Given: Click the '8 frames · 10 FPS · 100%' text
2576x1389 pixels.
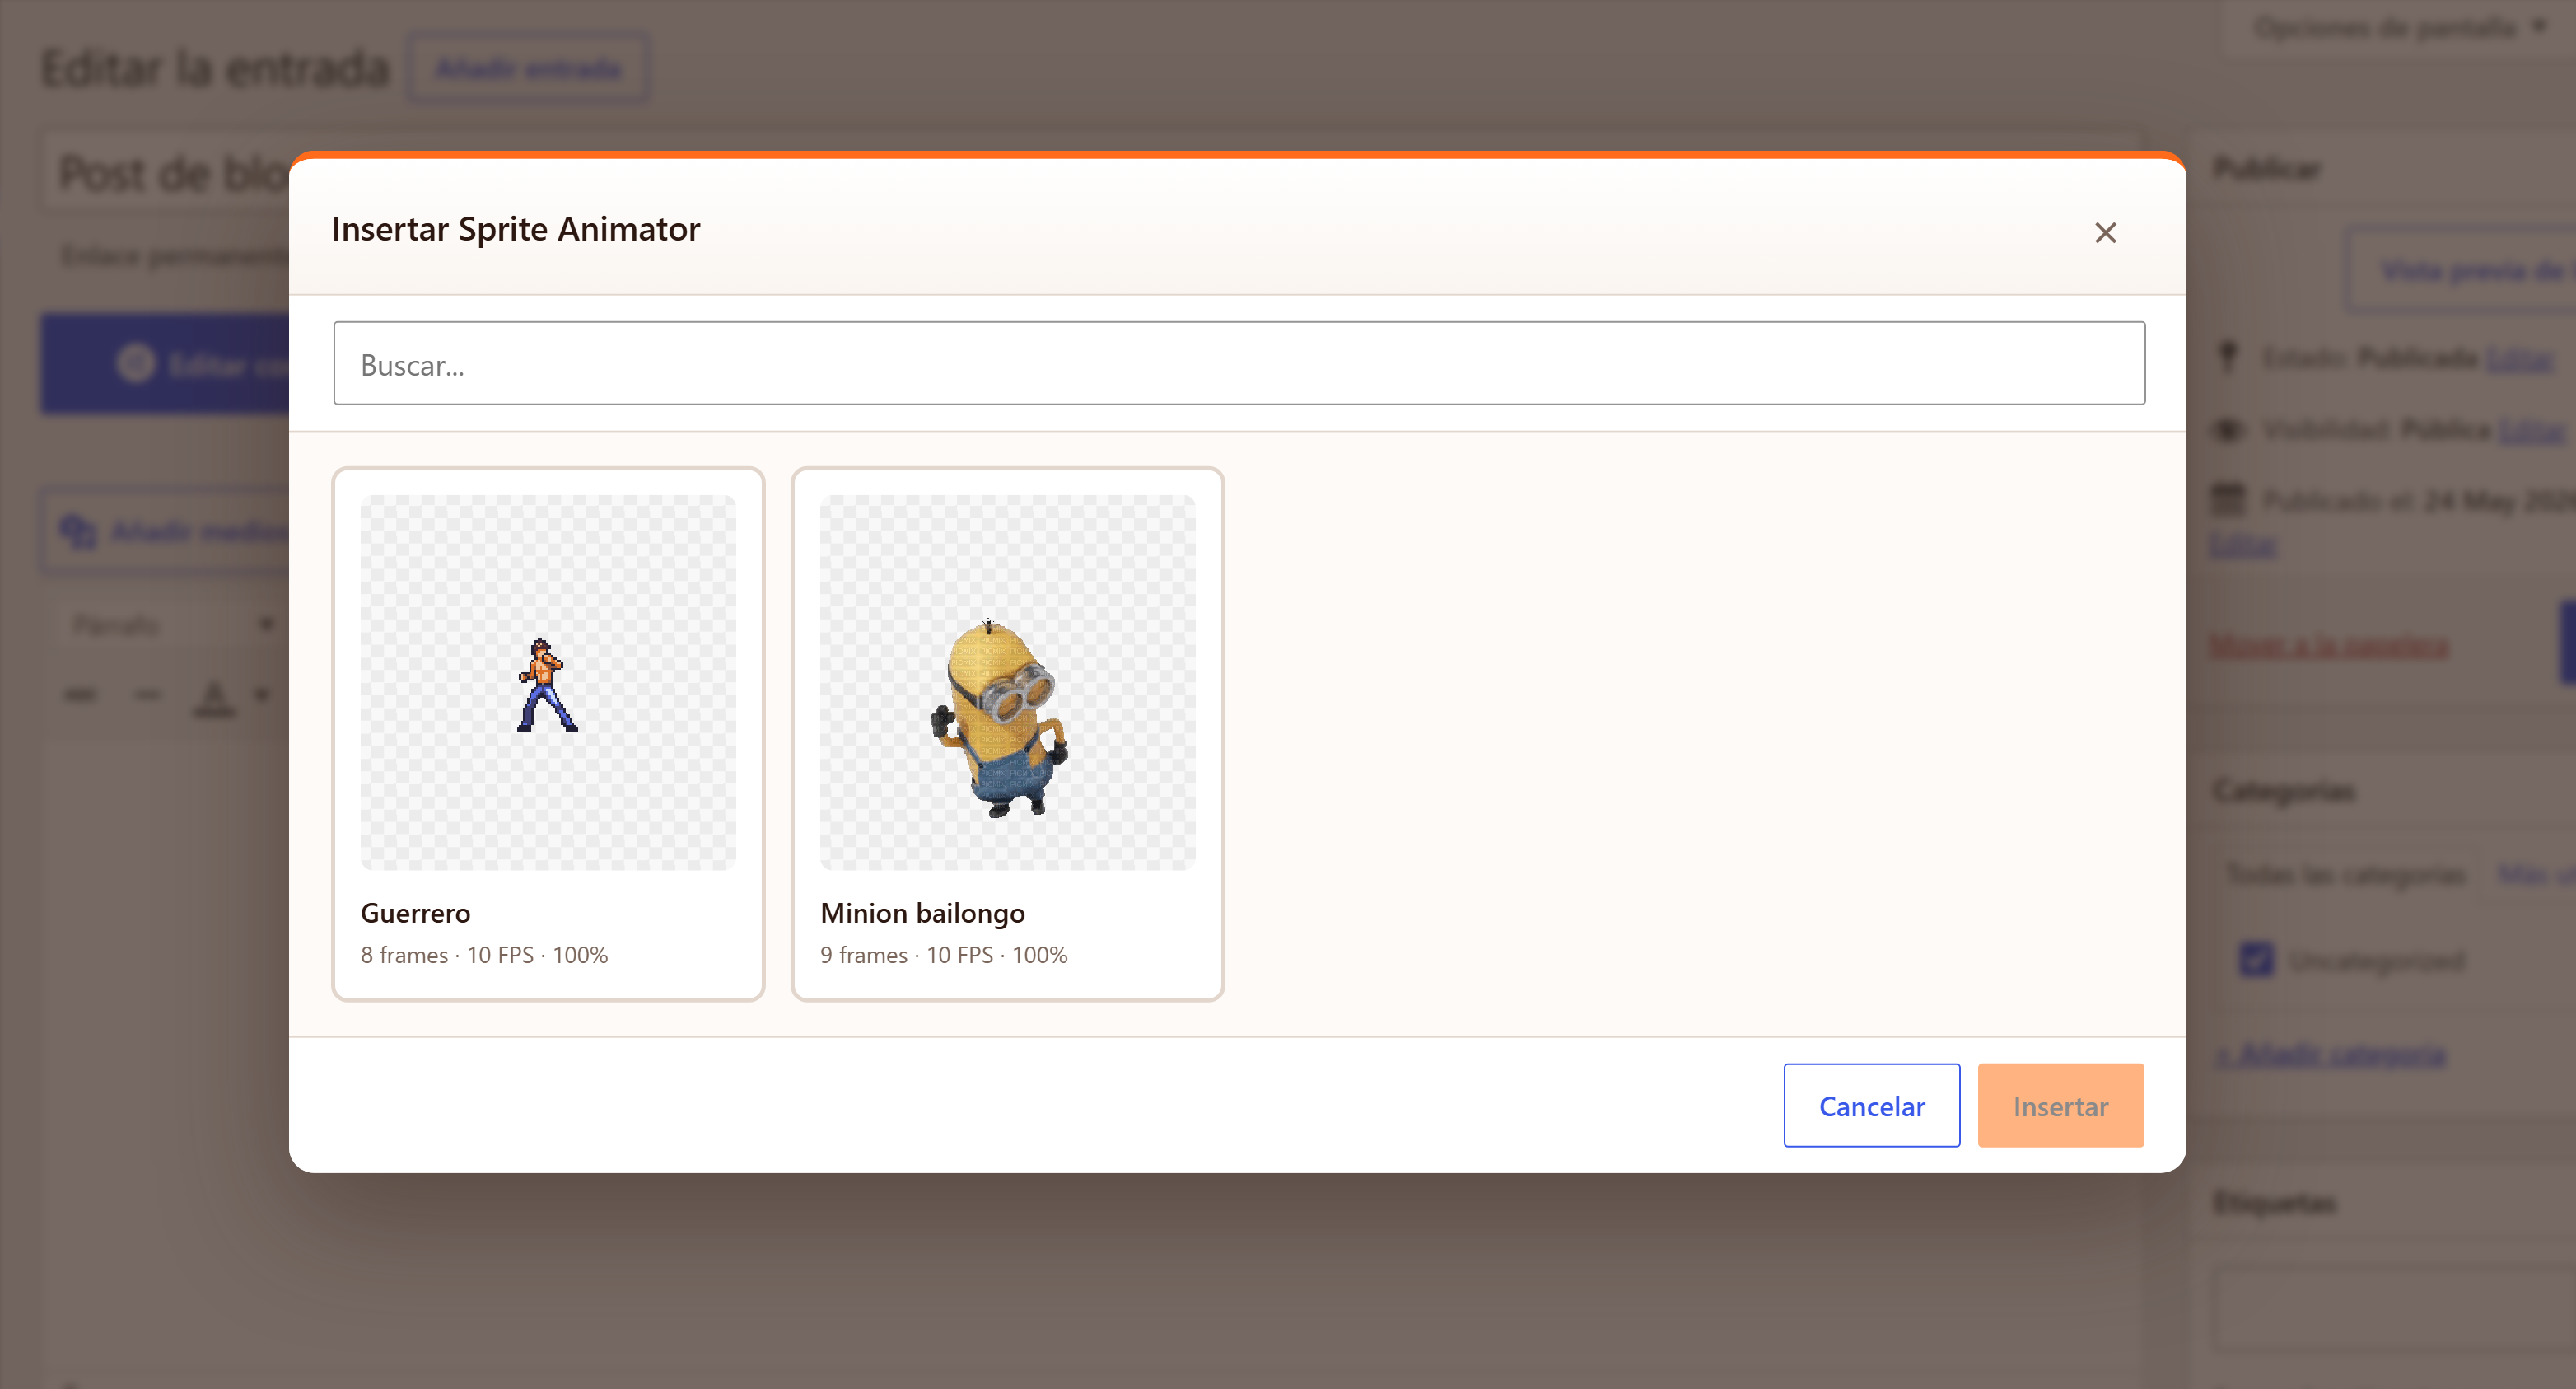Looking at the screenshot, I should (484, 955).
